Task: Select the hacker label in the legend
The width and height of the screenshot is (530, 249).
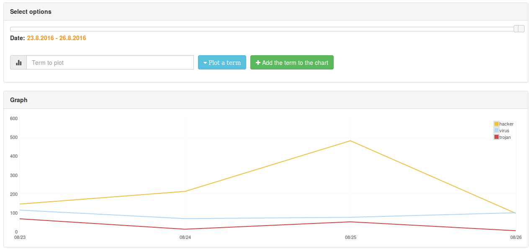Action: 507,124
